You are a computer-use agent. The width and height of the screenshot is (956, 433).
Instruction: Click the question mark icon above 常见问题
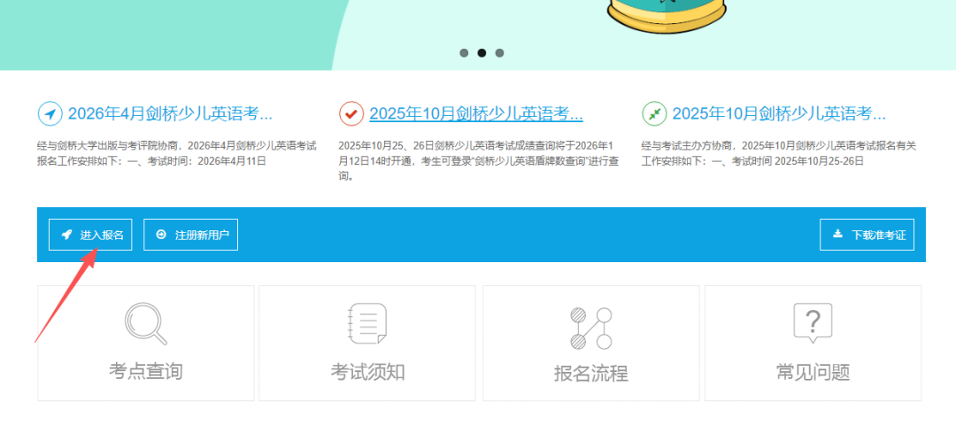(813, 322)
